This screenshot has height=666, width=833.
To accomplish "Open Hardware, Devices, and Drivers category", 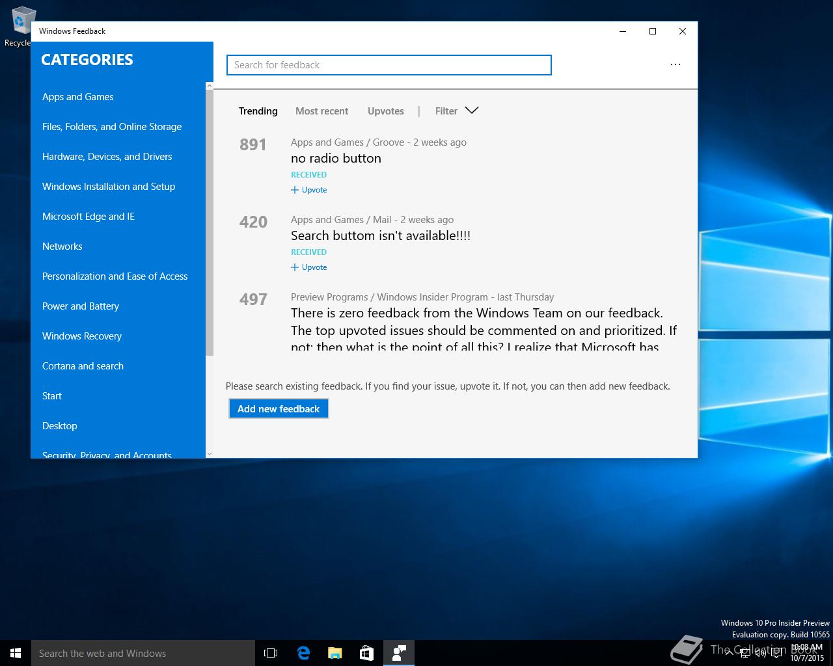I will pos(107,157).
